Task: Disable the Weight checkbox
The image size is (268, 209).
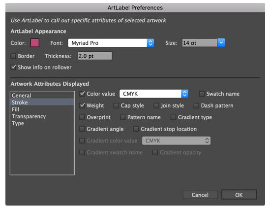Action: click(82, 105)
